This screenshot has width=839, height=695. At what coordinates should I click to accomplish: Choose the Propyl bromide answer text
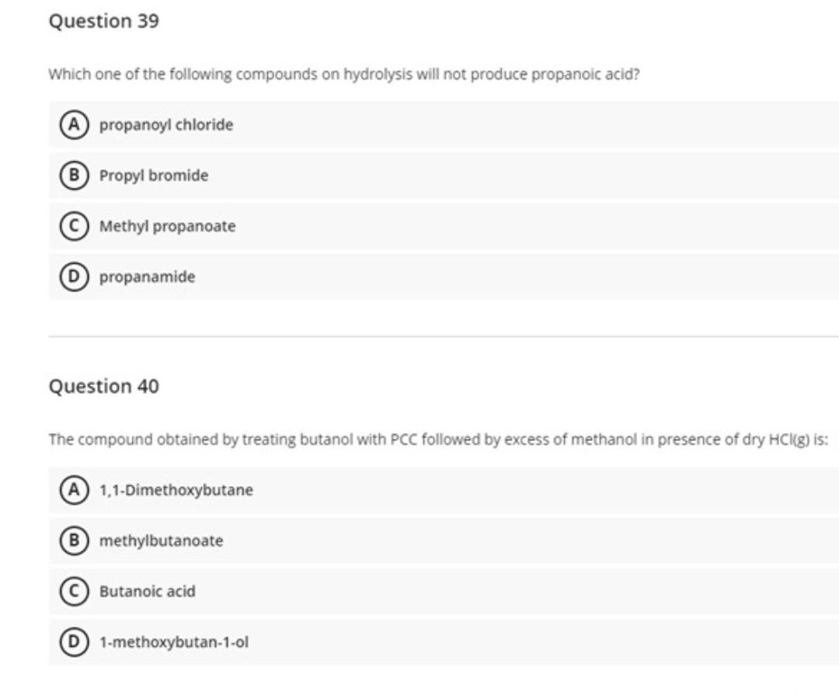pos(154,175)
